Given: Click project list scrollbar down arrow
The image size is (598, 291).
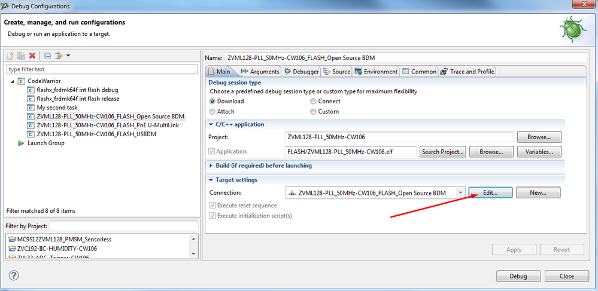Looking at the screenshot, I should (x=193, y=254).
